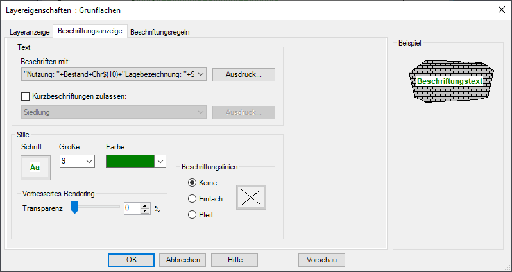Close the Layereigenschaften dialog
The width and height of the screenshot is (512, 272).
(x=502, y=10)
